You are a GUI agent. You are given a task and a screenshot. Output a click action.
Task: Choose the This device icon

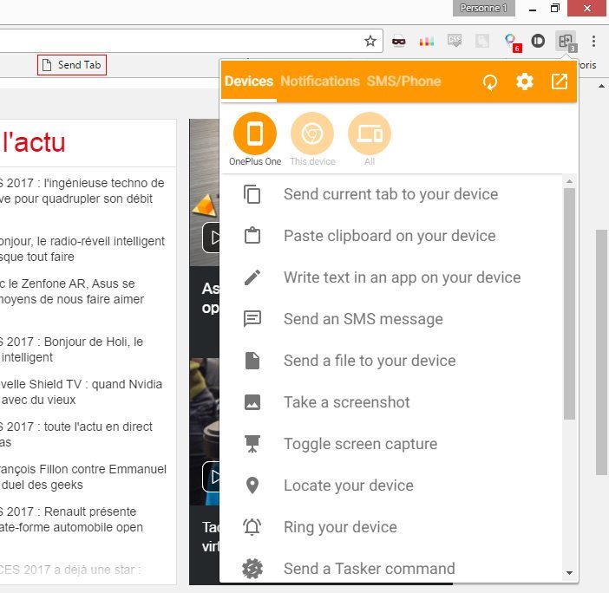click(312, 134)
